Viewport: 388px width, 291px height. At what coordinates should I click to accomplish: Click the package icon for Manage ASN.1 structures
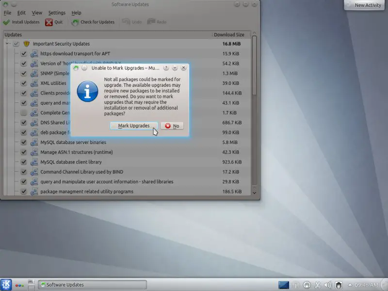tap(34, 152)
